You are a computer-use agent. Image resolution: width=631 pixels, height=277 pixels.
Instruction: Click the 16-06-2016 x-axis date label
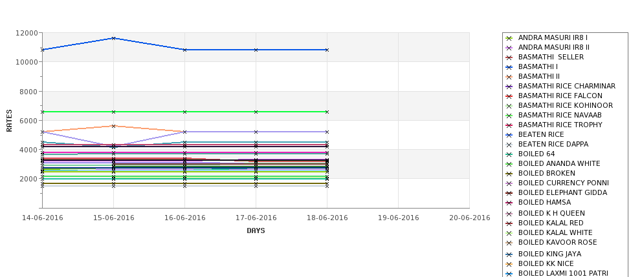click(184, 218)
